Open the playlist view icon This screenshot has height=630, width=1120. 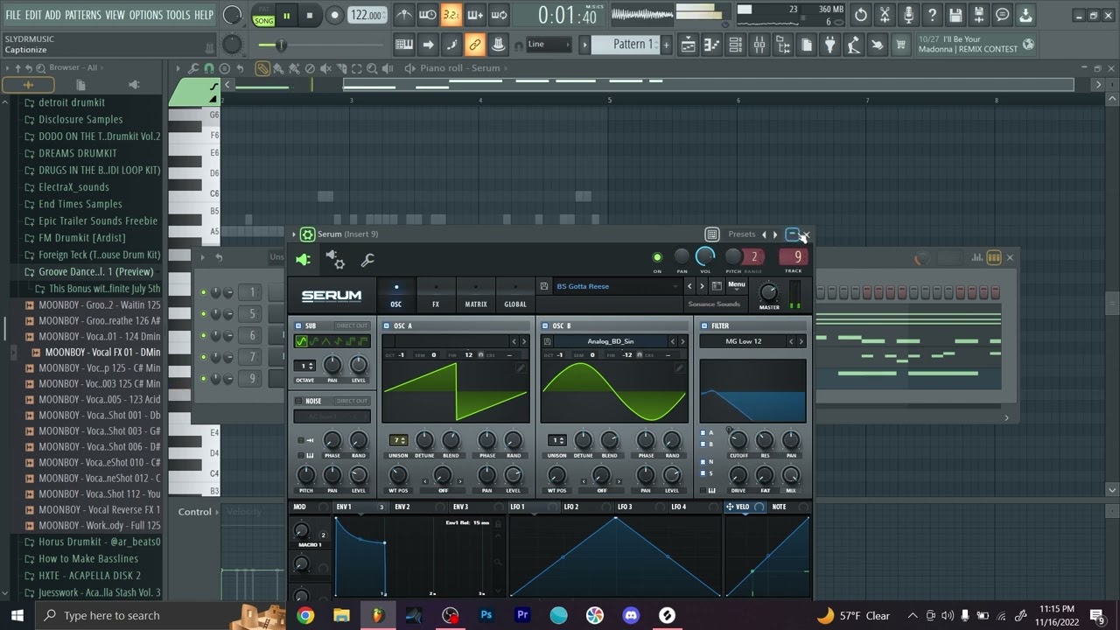[689, 45]
